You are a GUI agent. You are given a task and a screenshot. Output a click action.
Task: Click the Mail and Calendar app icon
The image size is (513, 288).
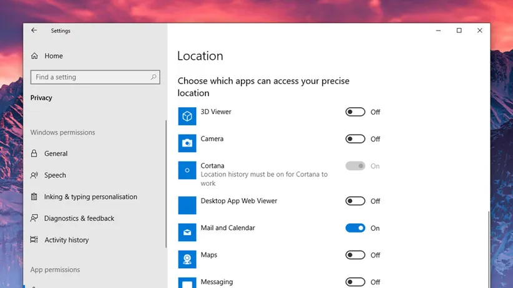coord(187,232)
